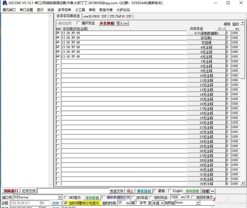Enable 接收数据到文件 checkbox
The width and height of the screenshot is (247, 208).
(x=104, y=197)
